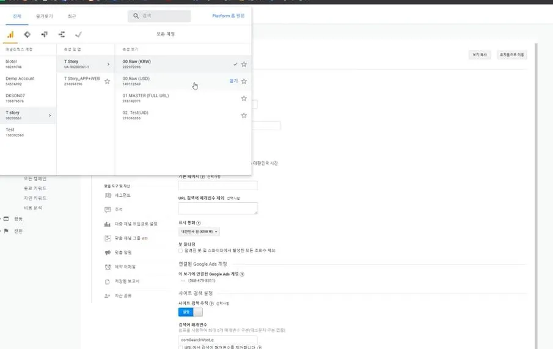Select the Optimize product icon

(x=45, y=34)
